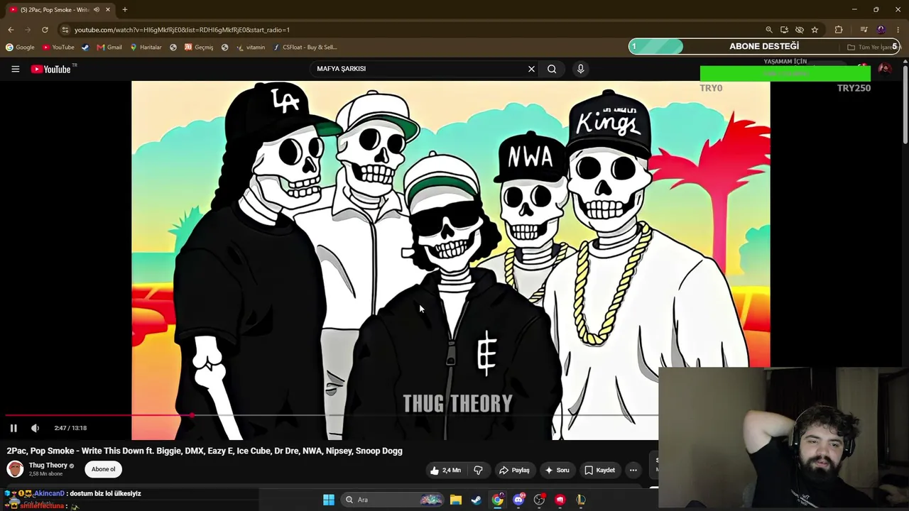
Task: Go back with the browser back arrow
Action: [11, 30]
